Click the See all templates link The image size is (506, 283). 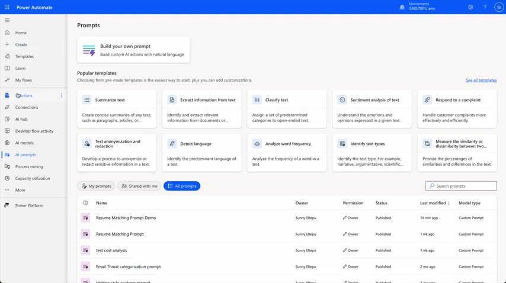click(481, 80)
